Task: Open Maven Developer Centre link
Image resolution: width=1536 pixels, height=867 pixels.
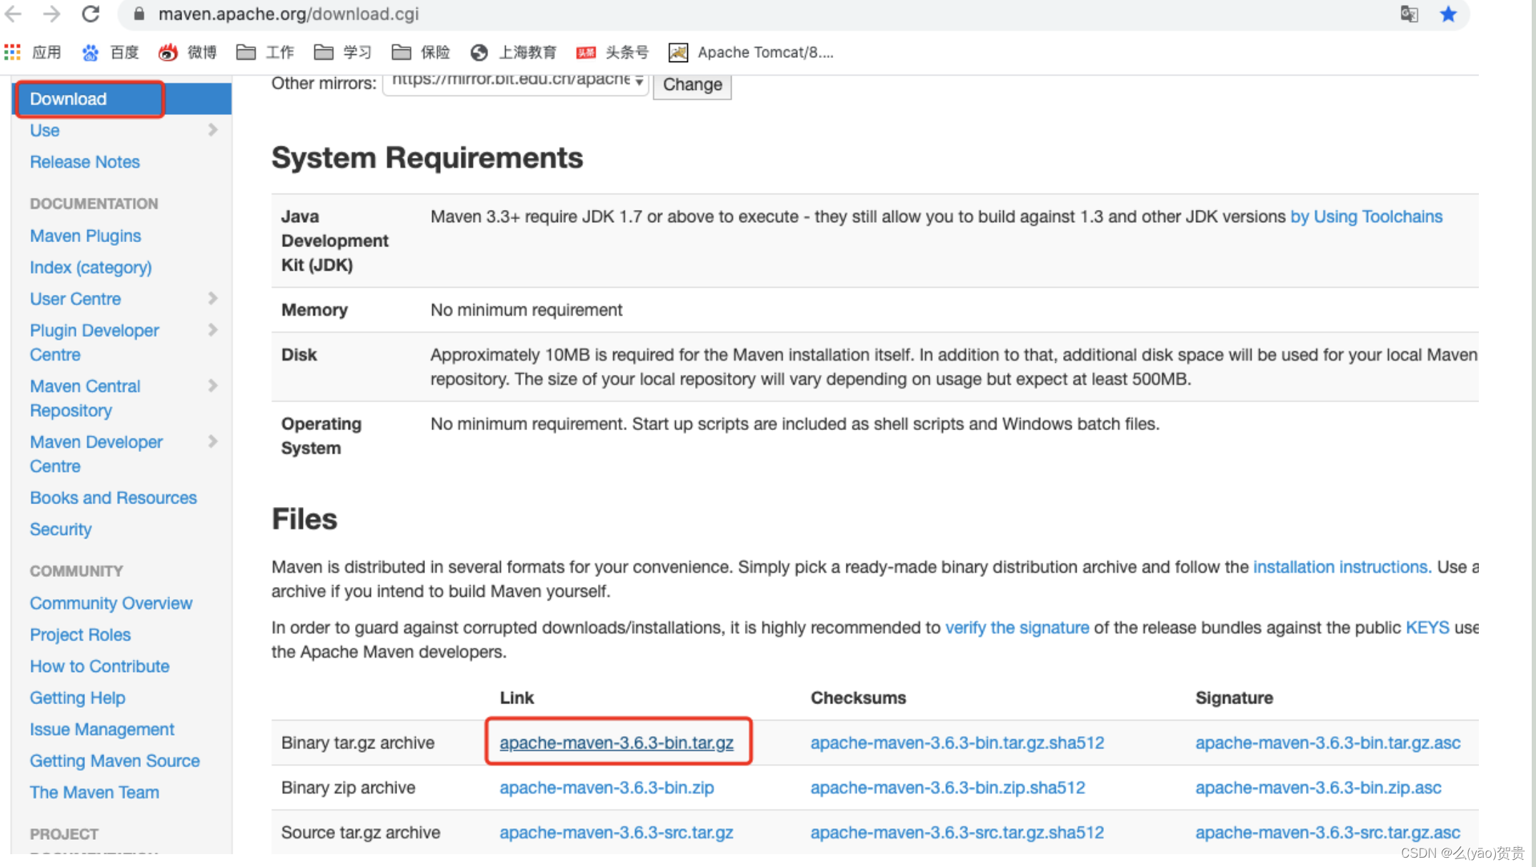Action: click(96, 453)
